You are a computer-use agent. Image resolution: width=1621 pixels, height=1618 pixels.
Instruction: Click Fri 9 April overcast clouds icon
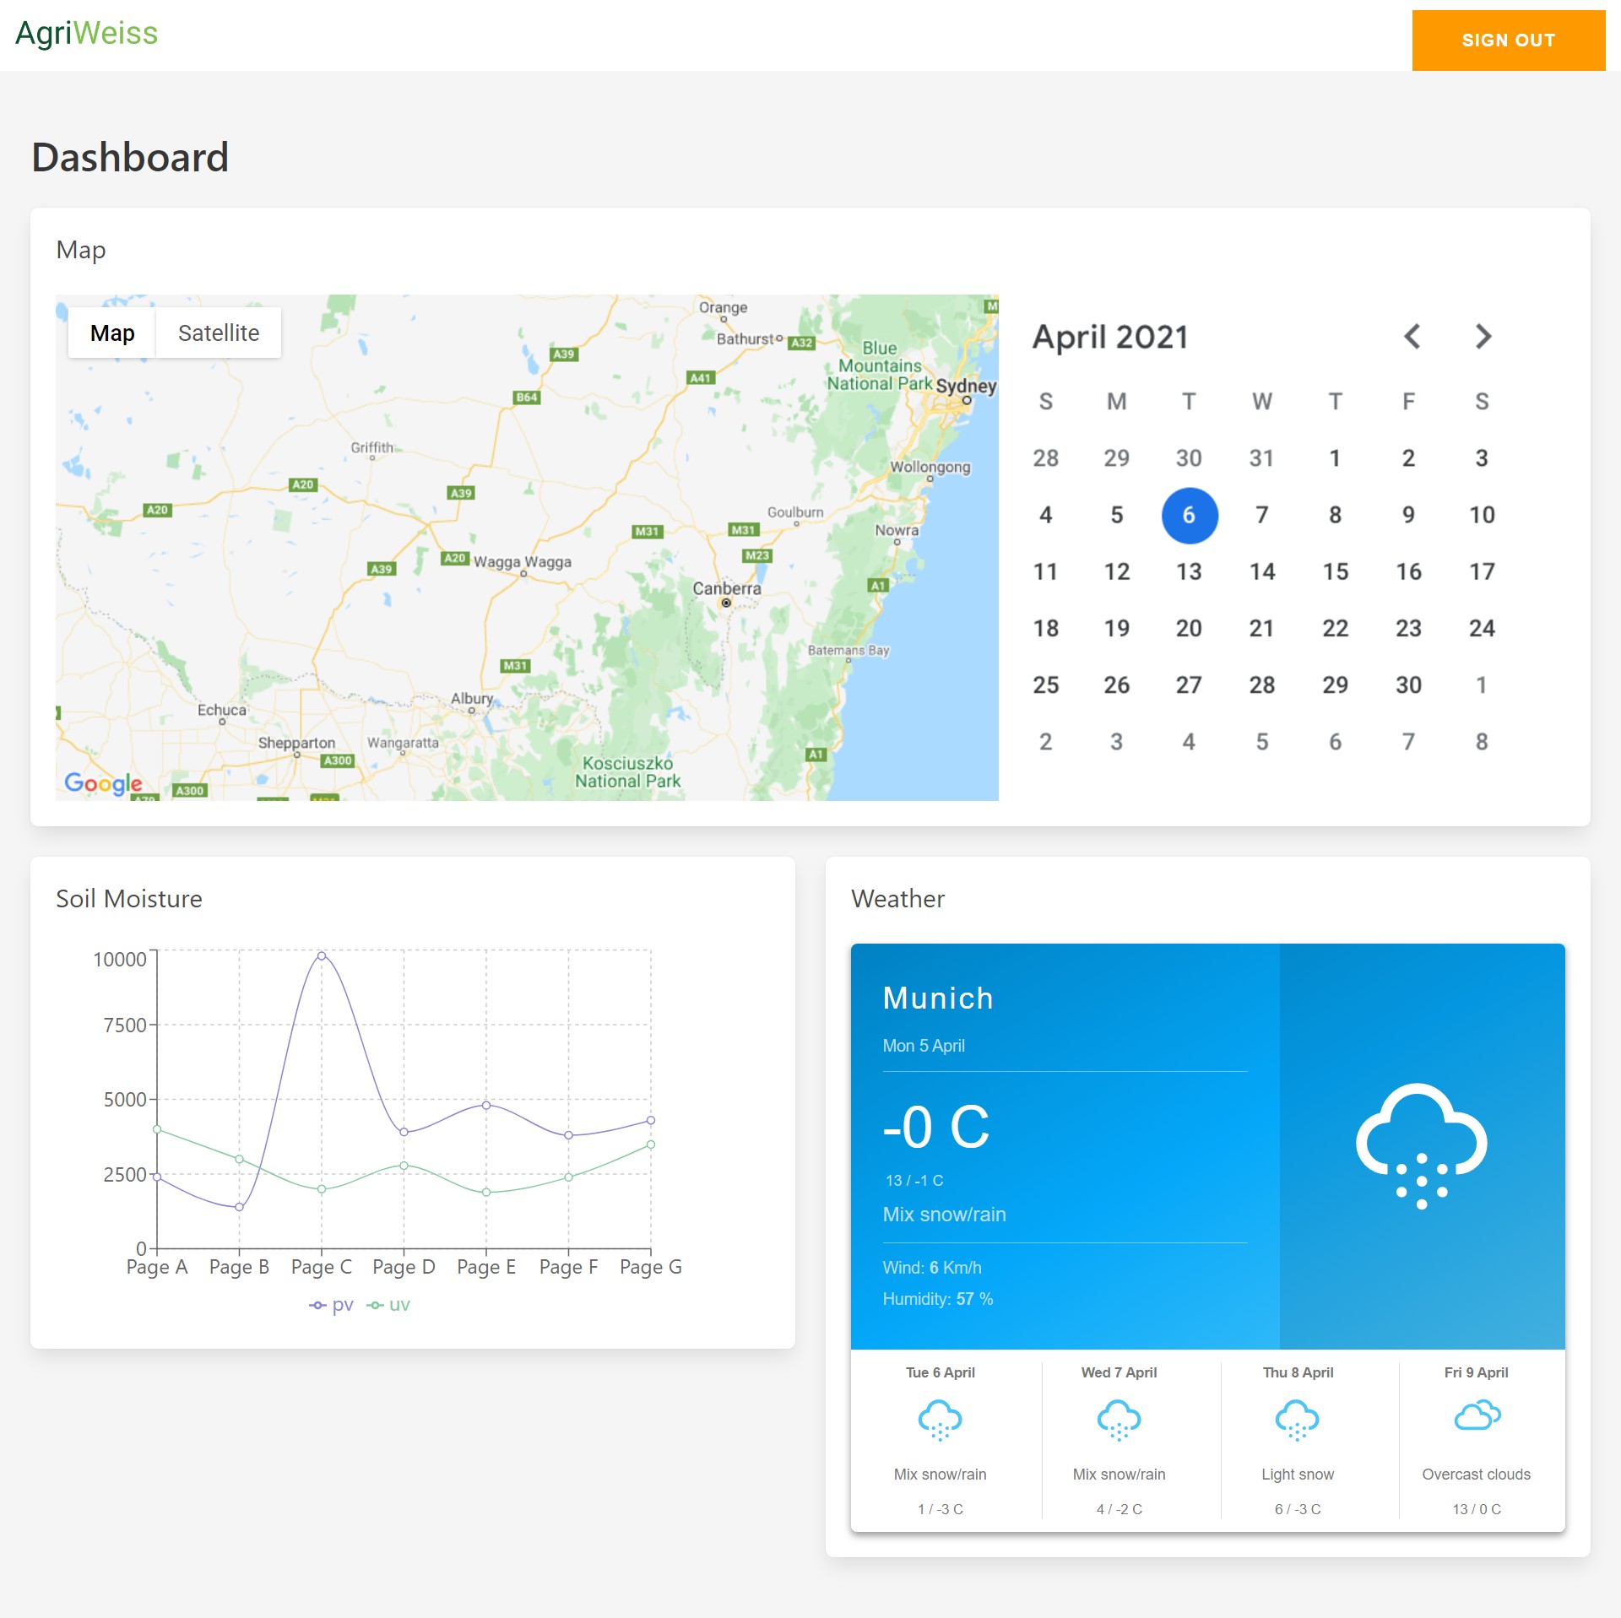point(1477,1415)
